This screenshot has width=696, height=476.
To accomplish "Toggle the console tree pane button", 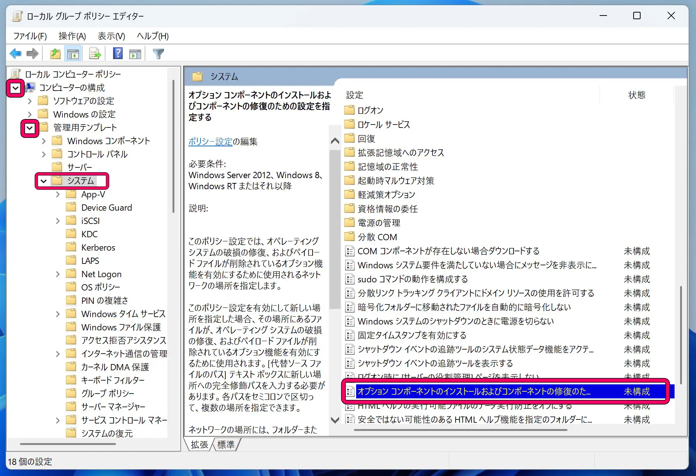I will (73, 54).
